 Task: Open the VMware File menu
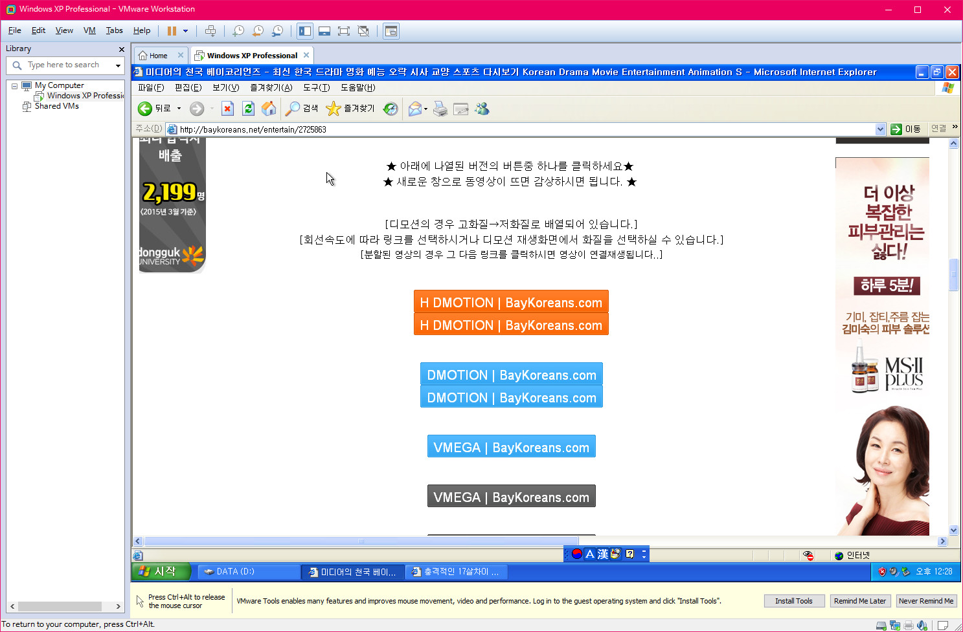(15, 30)
